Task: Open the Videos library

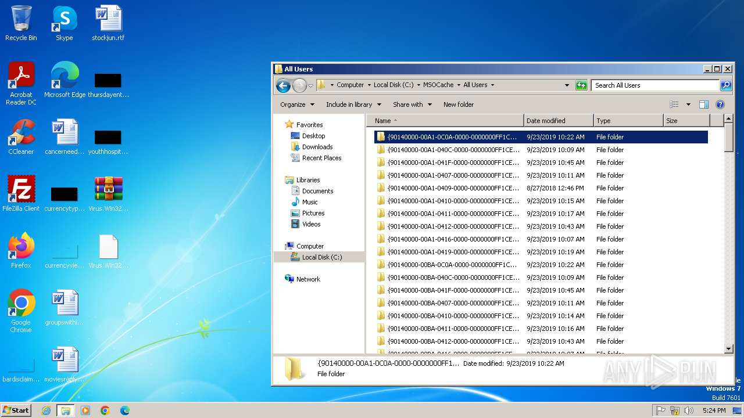Action: [x=311, y=224]
